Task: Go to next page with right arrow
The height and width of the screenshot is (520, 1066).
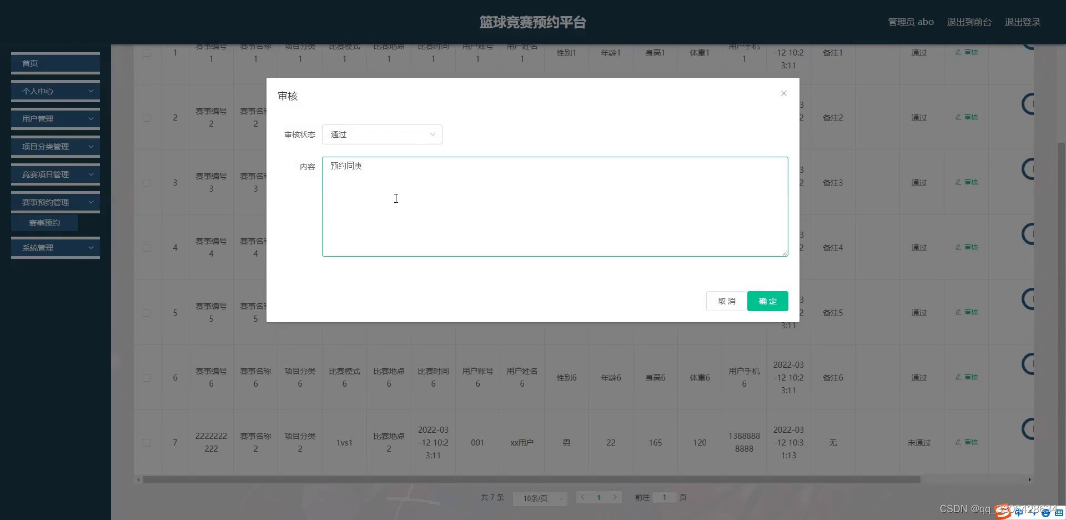Action: (615, 497)
